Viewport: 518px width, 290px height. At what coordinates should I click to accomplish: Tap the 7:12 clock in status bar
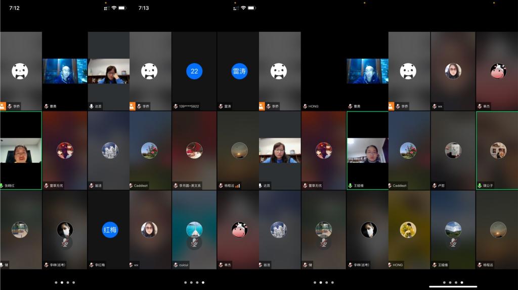click(x=15, y=8)
